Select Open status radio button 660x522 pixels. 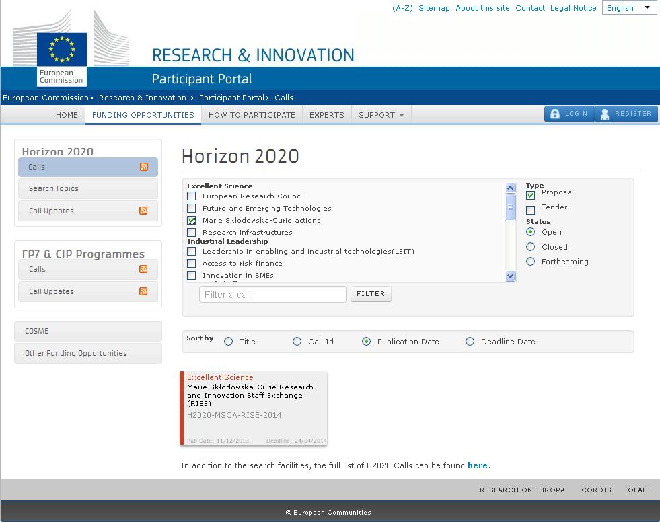pos(530,232)
